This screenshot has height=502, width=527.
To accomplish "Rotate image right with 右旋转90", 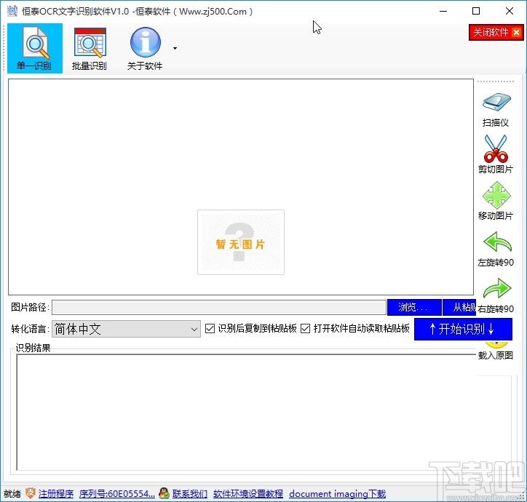I will [496, 295].
